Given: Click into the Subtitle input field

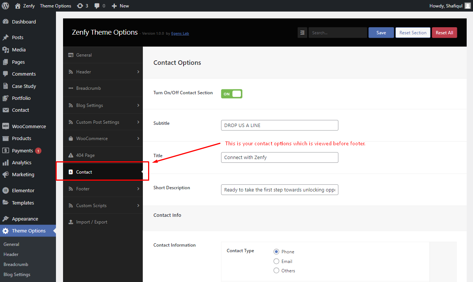Looking at the screenshot, I should pyautogui.click(x=280, y=125).
